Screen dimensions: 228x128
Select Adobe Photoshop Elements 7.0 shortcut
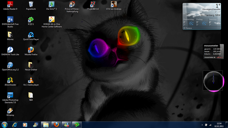(10, 98)
